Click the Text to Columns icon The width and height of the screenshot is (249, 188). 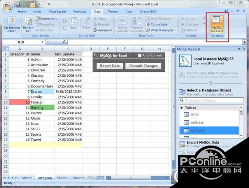[122, 21]
